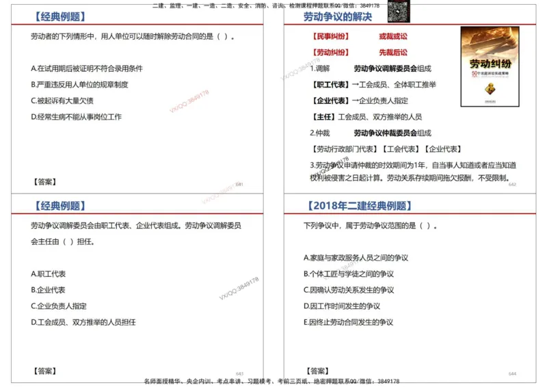Click the question 劳动者的下列情形中 text
This screenshot has width=547, height=387.
tap(133, 36)
